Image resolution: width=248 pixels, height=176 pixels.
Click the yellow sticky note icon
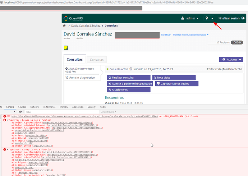point(66,48)
